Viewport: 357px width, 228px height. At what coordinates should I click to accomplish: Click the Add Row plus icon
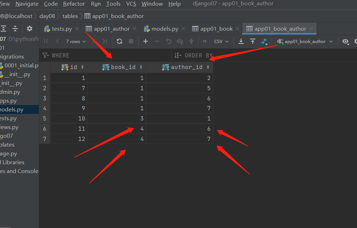pos(146,41)
